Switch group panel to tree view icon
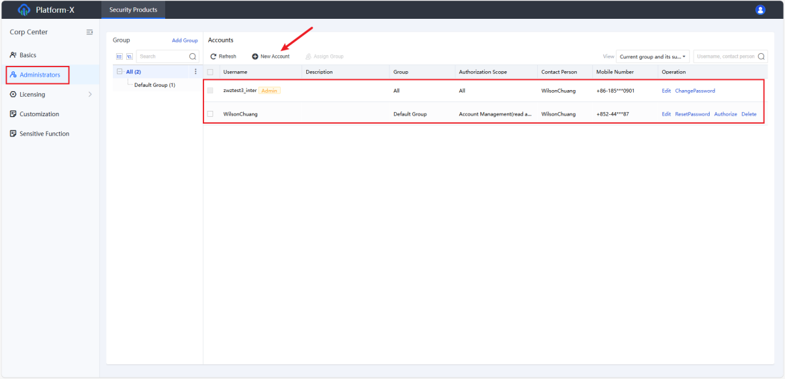Screen dimensions: 785x379 129,56
